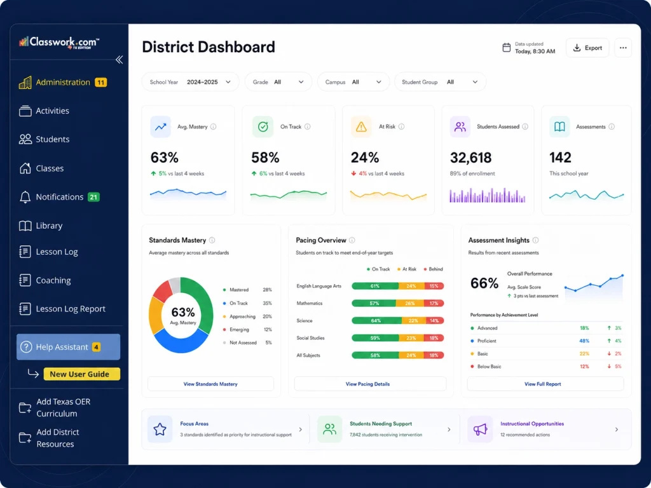Click the Approaching legend entry

click(x=247, y=316)
